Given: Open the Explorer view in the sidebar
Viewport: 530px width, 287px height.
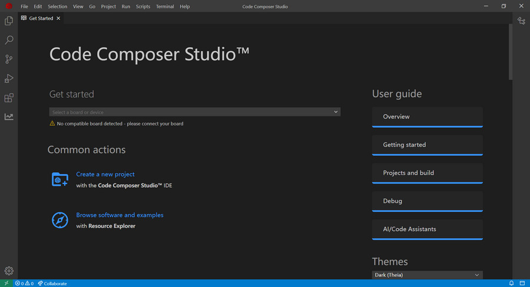Looking at the screenshot, I should tap(9, 21).
